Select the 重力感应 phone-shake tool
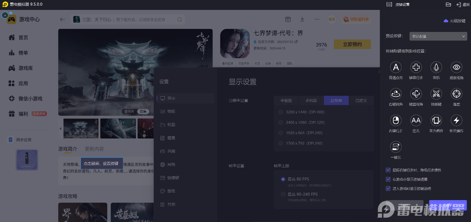This screenshot has height=222, width=471. click(436, 120)
